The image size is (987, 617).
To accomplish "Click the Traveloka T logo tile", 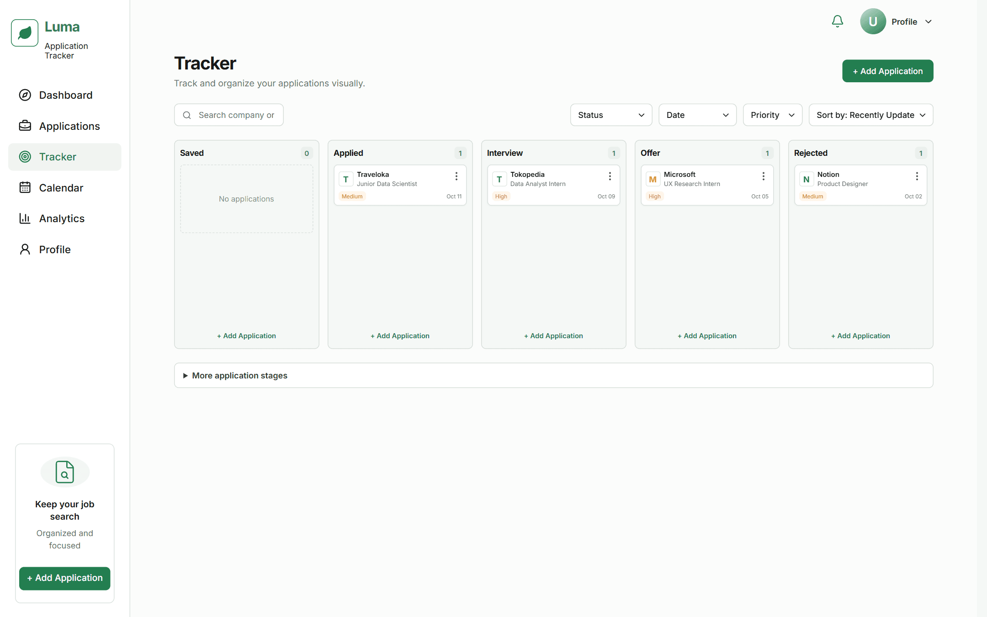I will [x=346, y=179].
